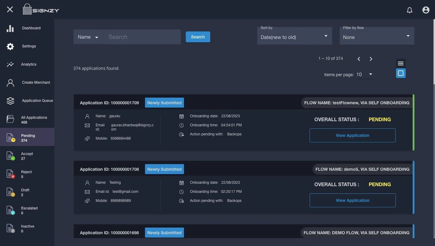
Task: Open the Escalated document icon
Action: pyautogui.click(x=11, y=210)
